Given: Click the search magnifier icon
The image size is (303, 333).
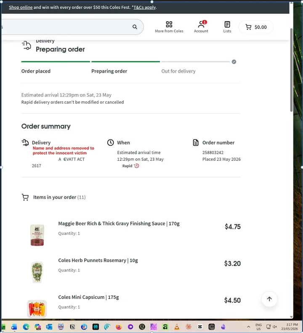Looking at the screenshot, I should 135,27.
